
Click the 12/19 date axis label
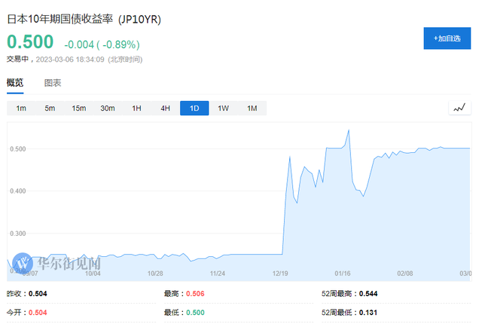pyautogui.click(x=280, y=274)
